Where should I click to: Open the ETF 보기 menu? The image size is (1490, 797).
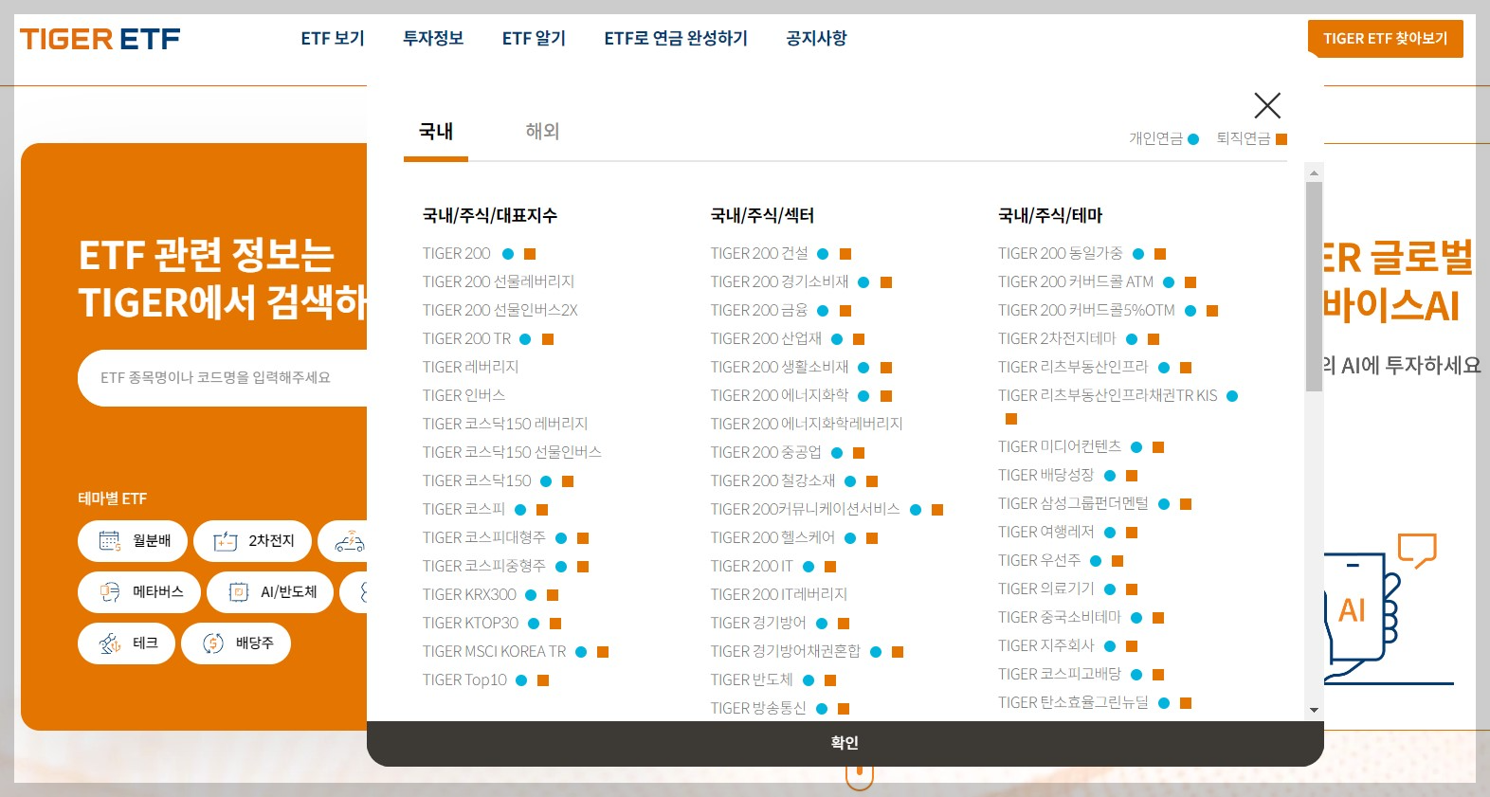point(333,38)
